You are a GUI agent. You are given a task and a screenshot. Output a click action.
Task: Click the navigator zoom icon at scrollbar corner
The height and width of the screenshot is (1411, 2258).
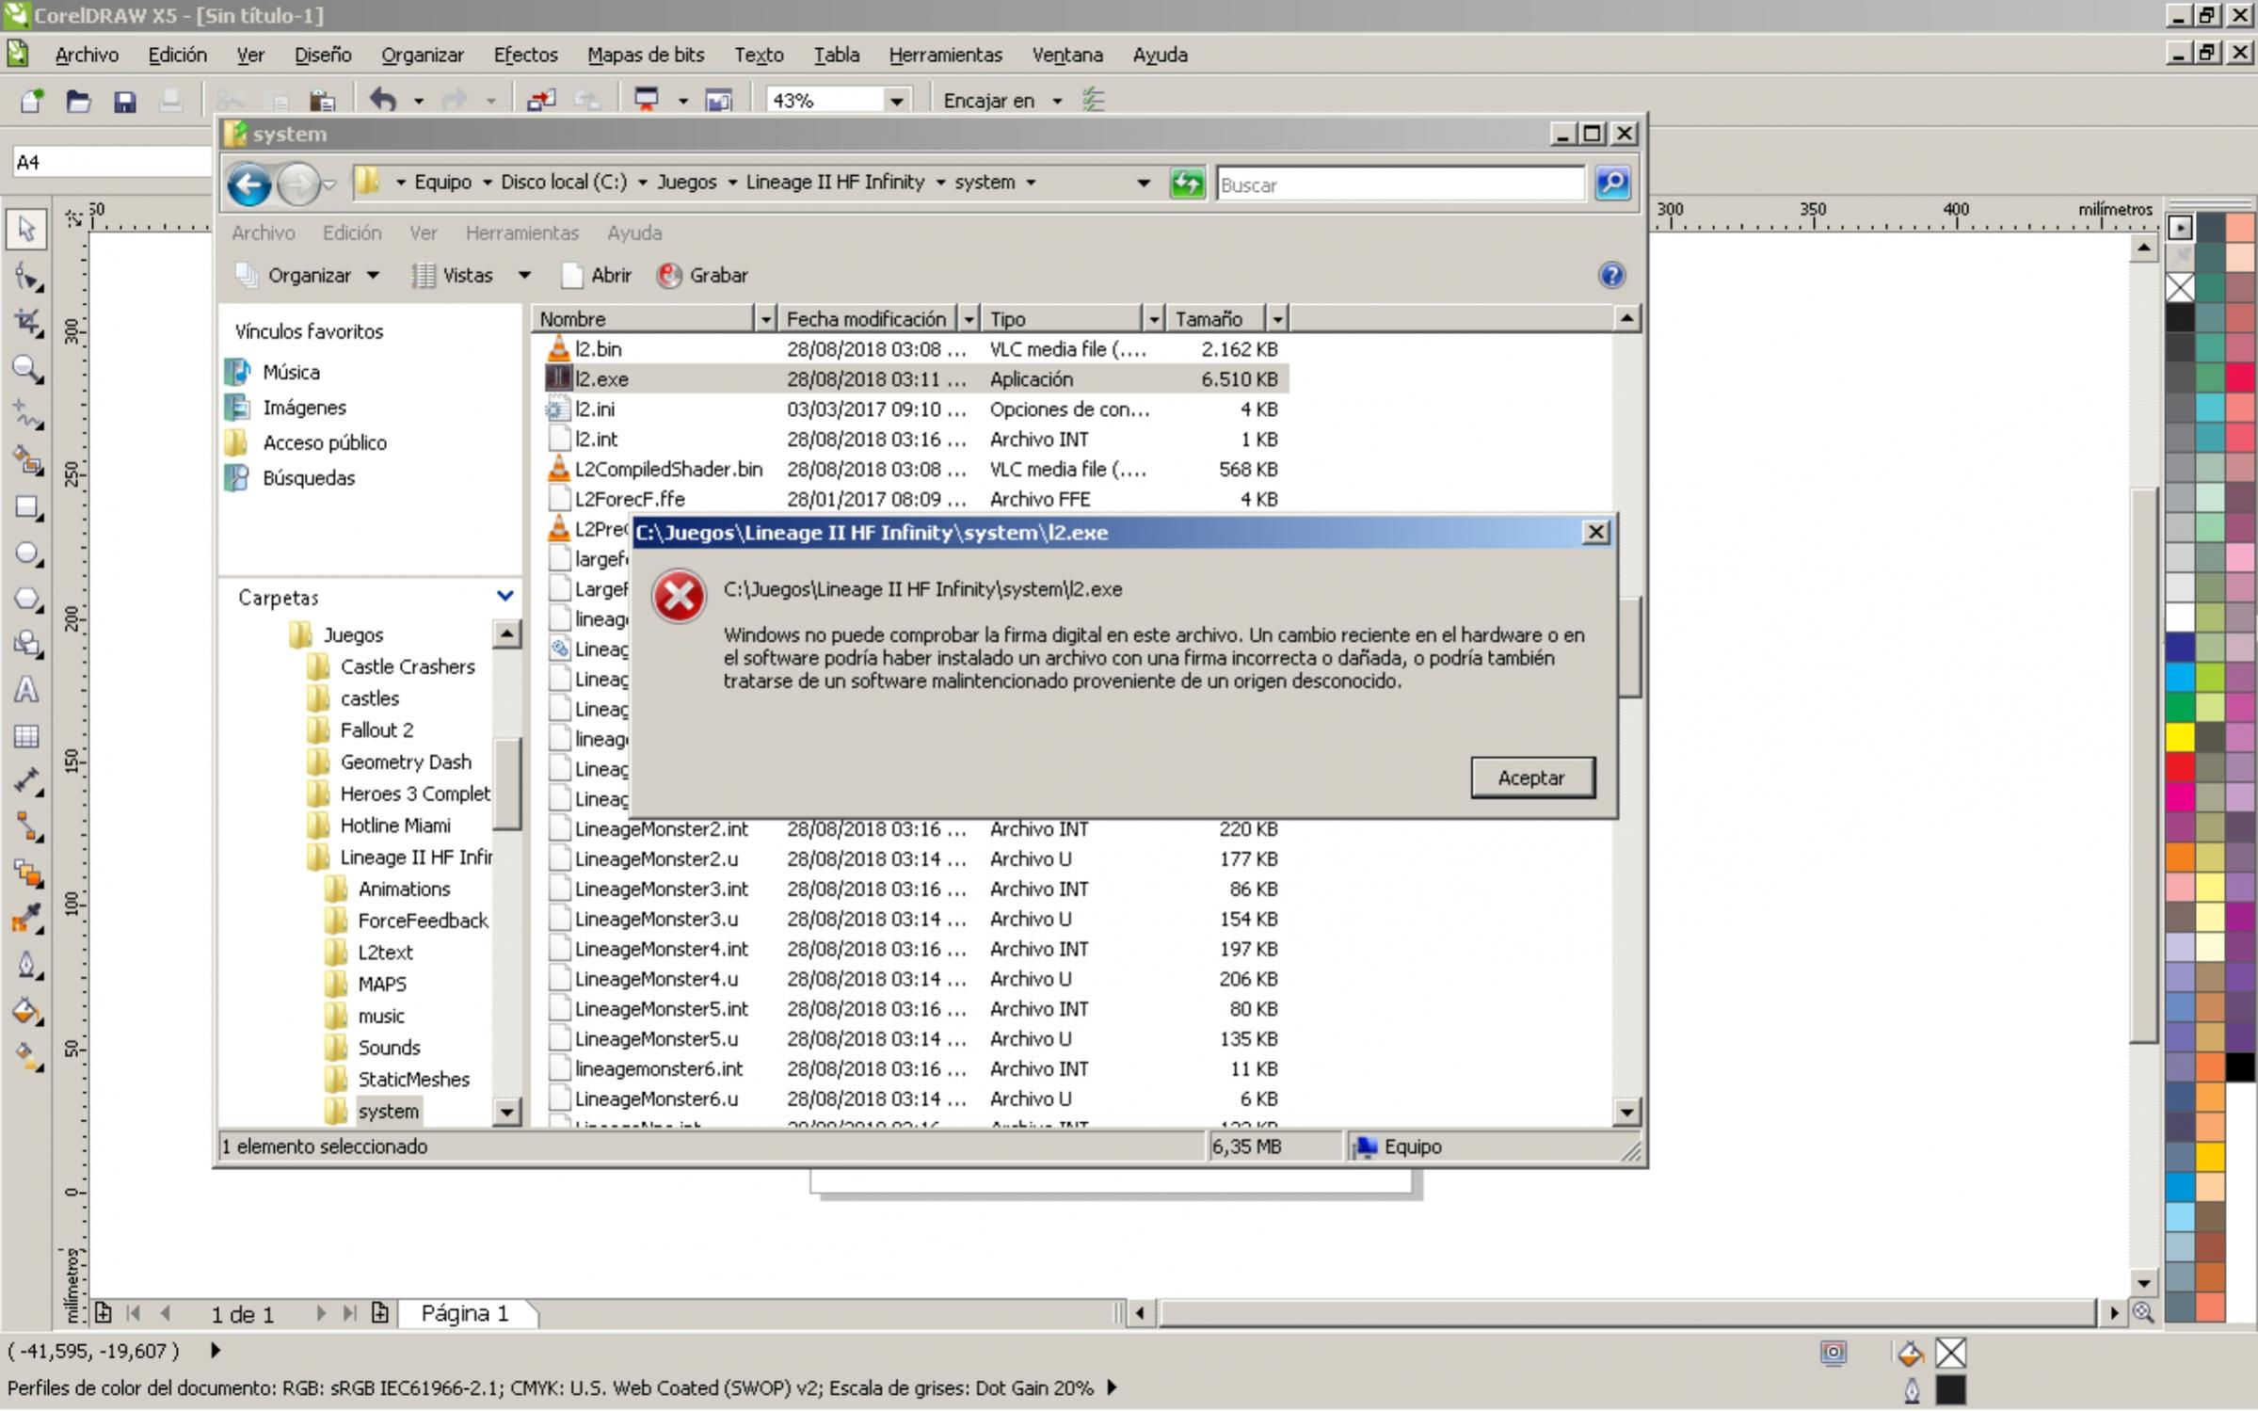(x=2143, y=1312)
